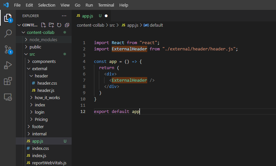This screenshot has width=276, height=166.
Task: Expand the components folder
Action: [44, 61]
